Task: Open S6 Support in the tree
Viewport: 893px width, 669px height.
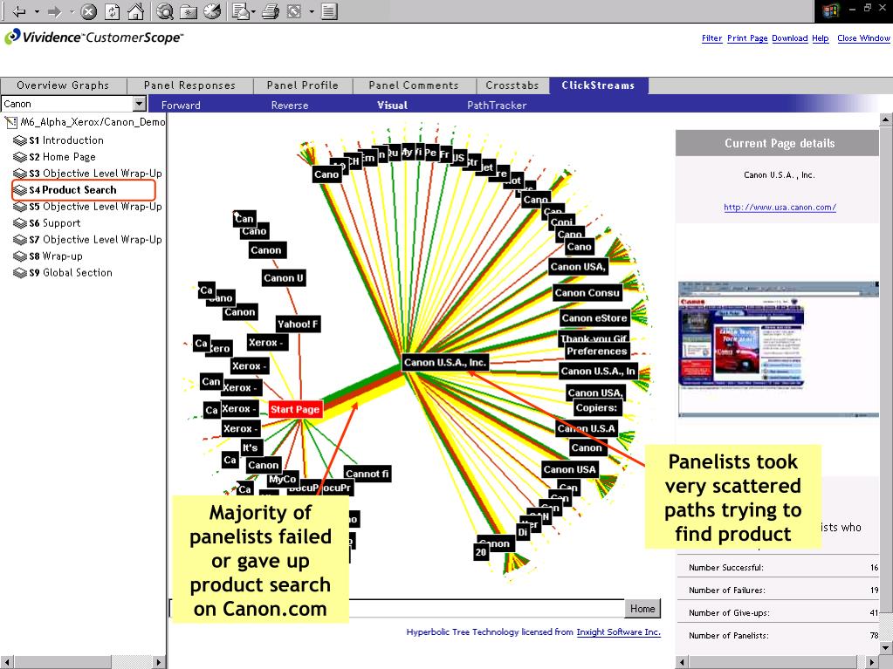Action: (55, 223)
